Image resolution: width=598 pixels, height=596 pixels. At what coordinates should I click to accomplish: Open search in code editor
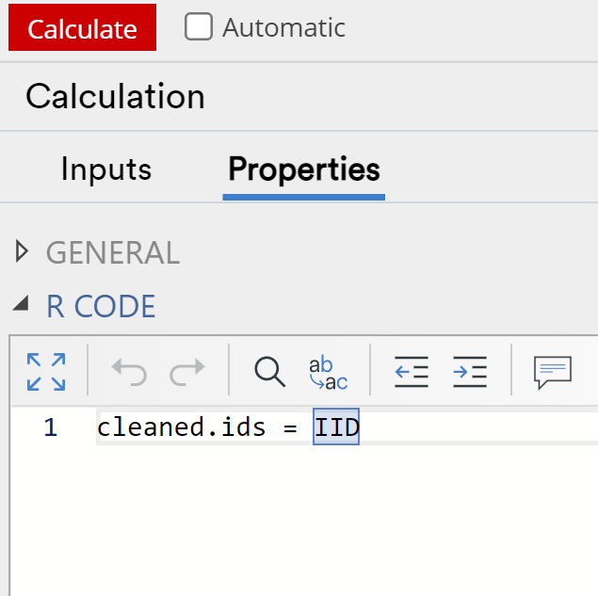tap(269, 372)
